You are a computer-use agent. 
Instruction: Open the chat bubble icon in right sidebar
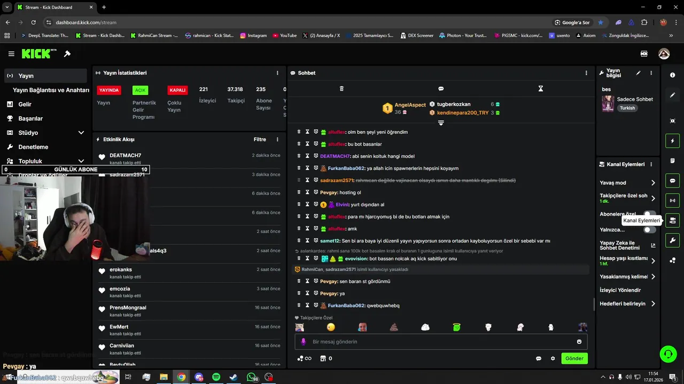673,181
